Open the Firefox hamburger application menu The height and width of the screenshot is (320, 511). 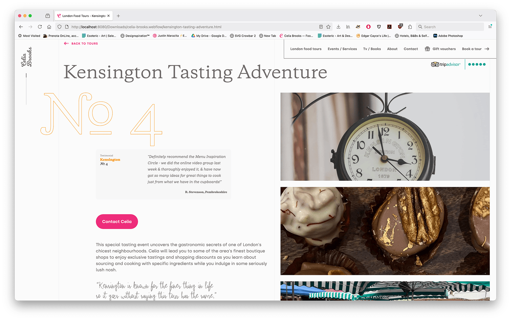point(490,27)
